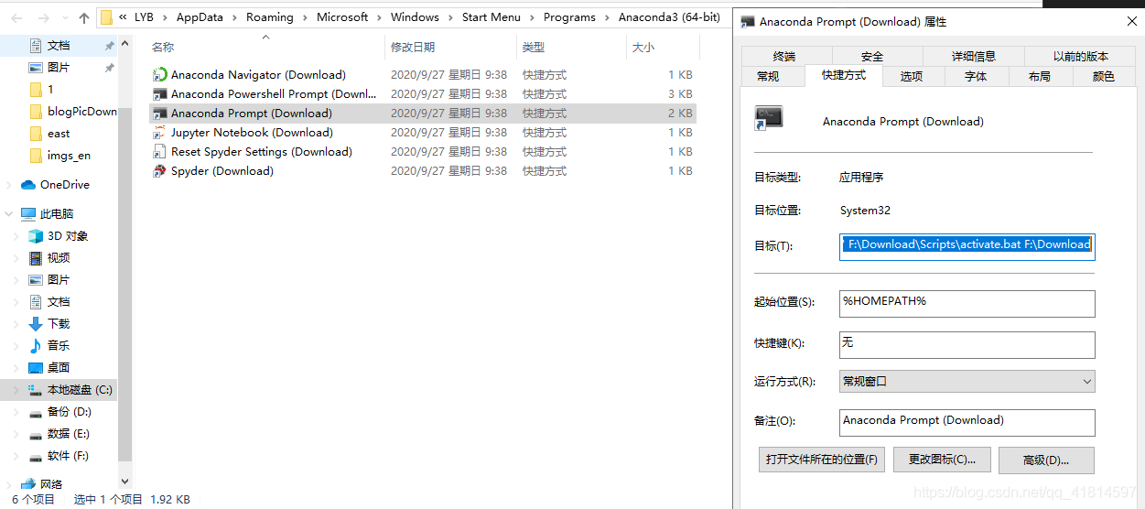The image size is (1145, 509).
Task: Click the Anaconda Powershell Prompt shortcut icon
Action: tap(160, 94)
